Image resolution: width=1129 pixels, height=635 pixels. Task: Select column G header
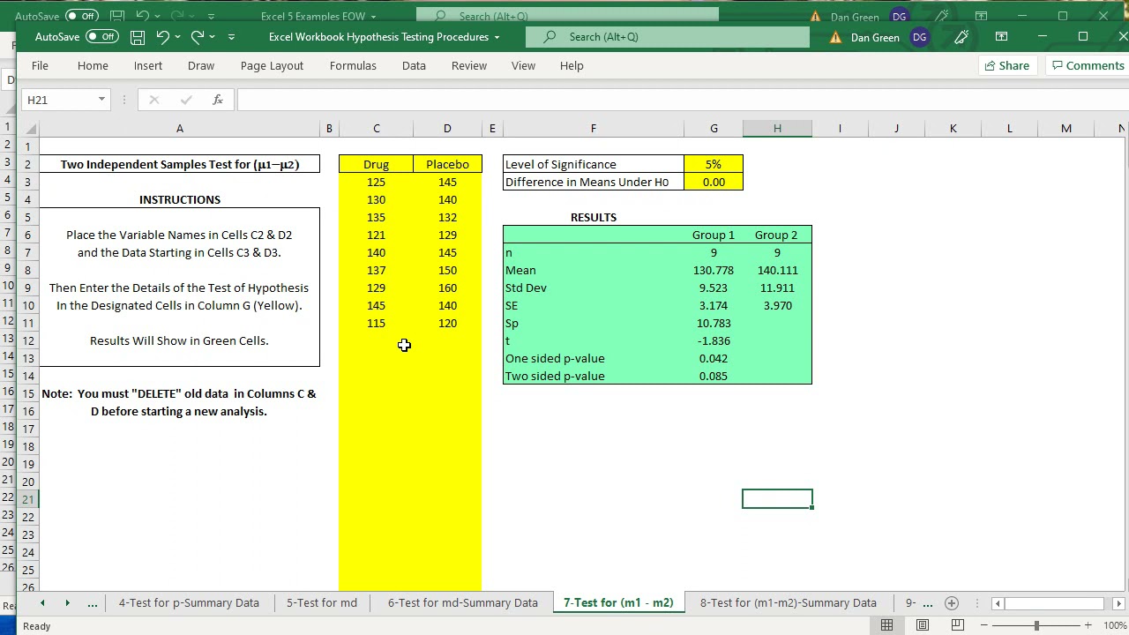pos(714,129)
